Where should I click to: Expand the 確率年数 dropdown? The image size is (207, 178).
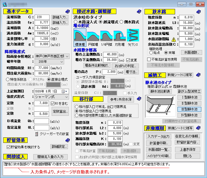(52, 62)
